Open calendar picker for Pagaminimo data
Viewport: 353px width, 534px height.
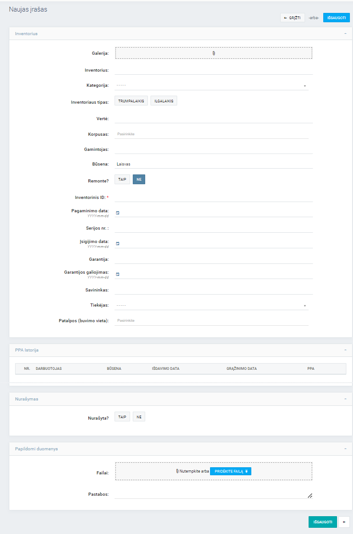[118, 213]
